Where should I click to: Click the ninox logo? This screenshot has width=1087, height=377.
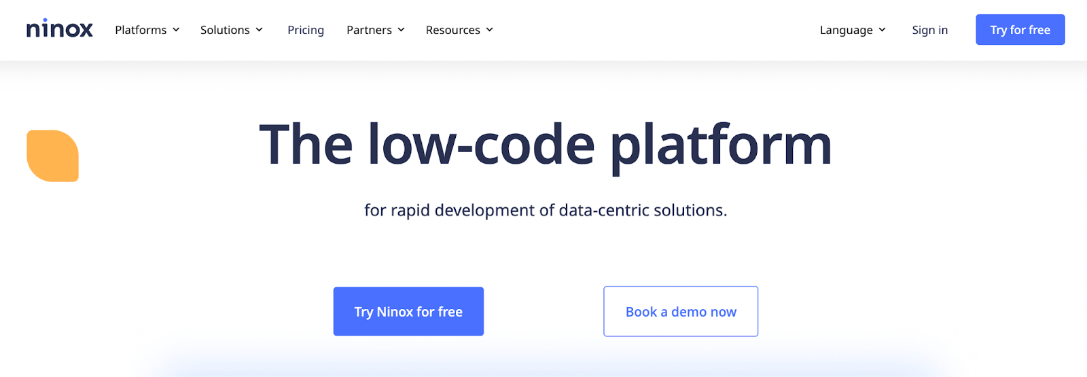[59, 29]
